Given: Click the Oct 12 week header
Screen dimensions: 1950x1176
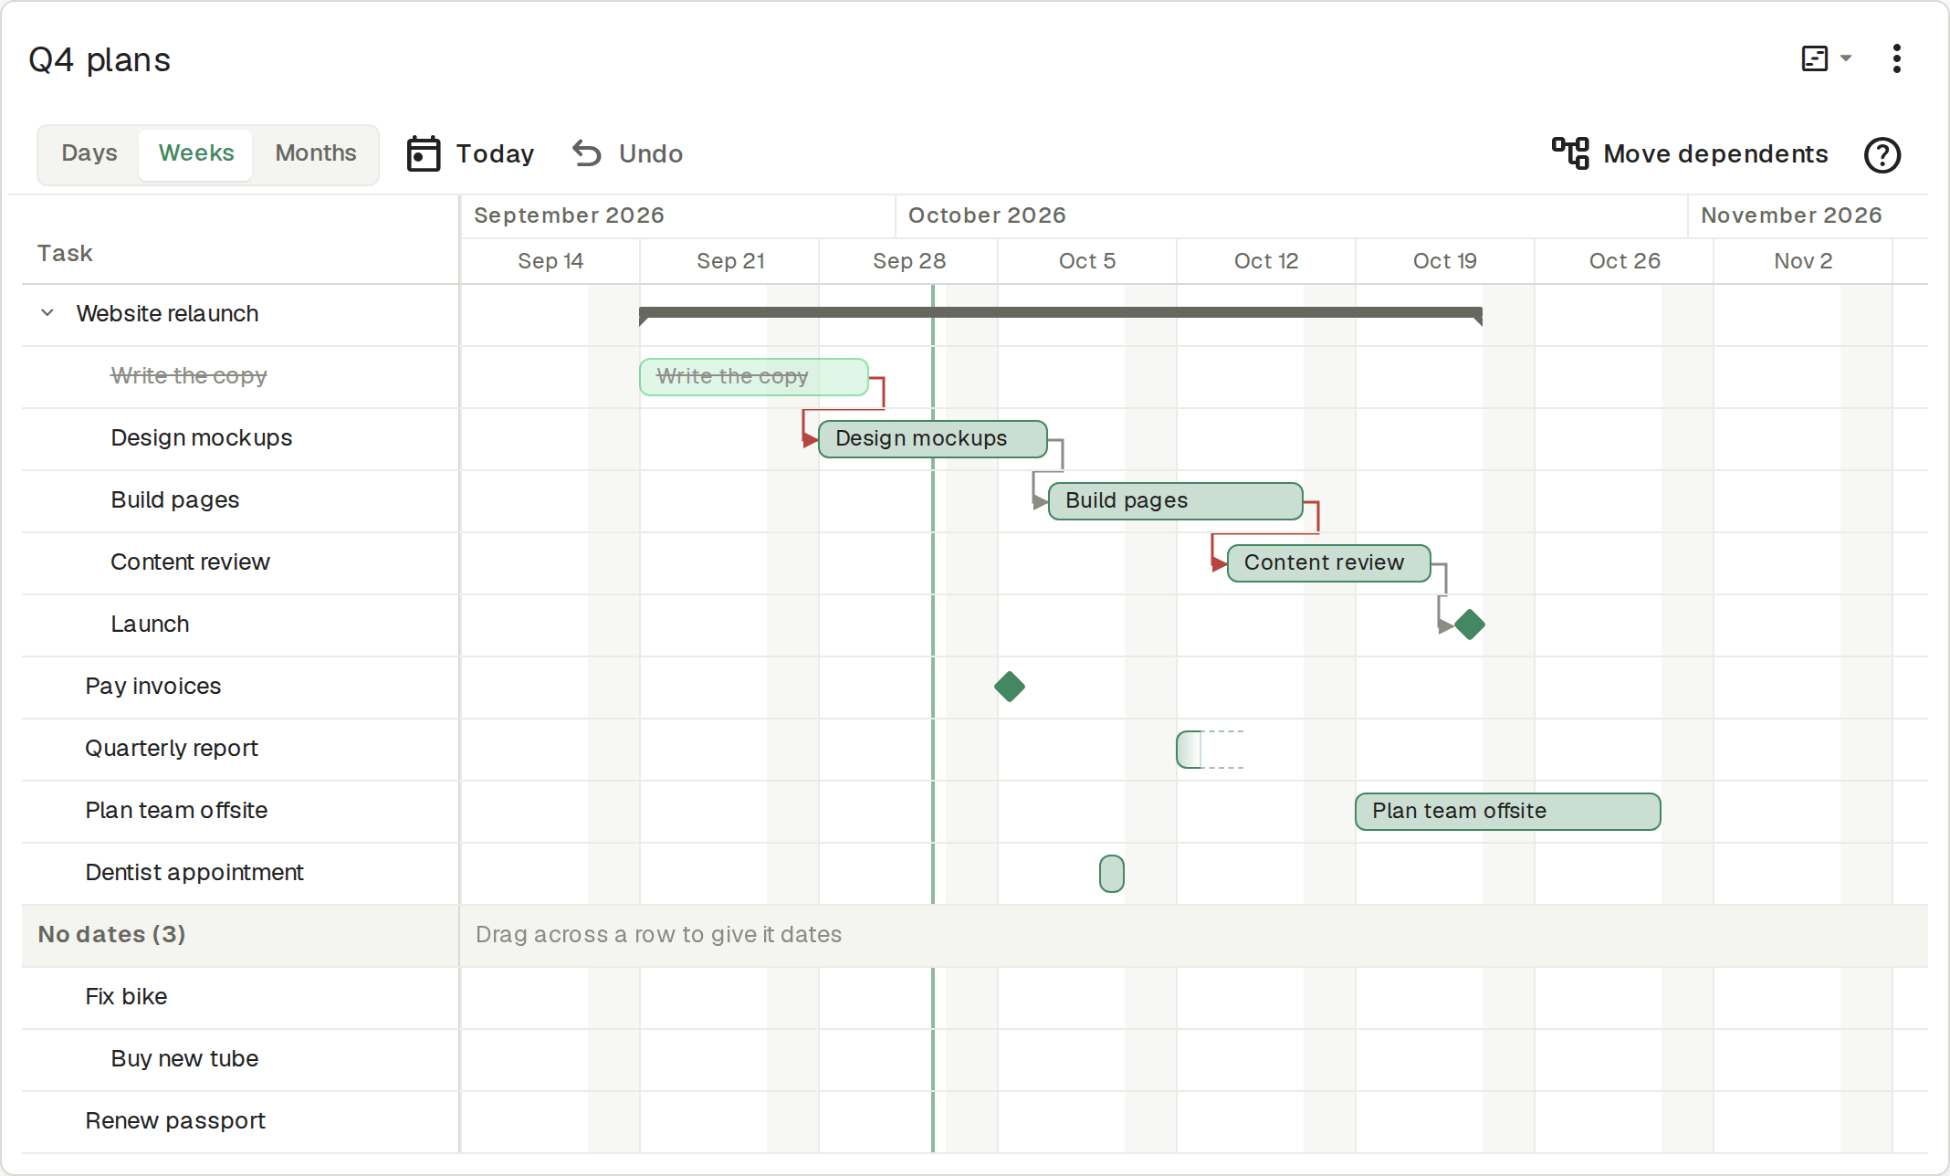Looking at the screenshot, I should pyautogui.click(x=1266, y=261).
